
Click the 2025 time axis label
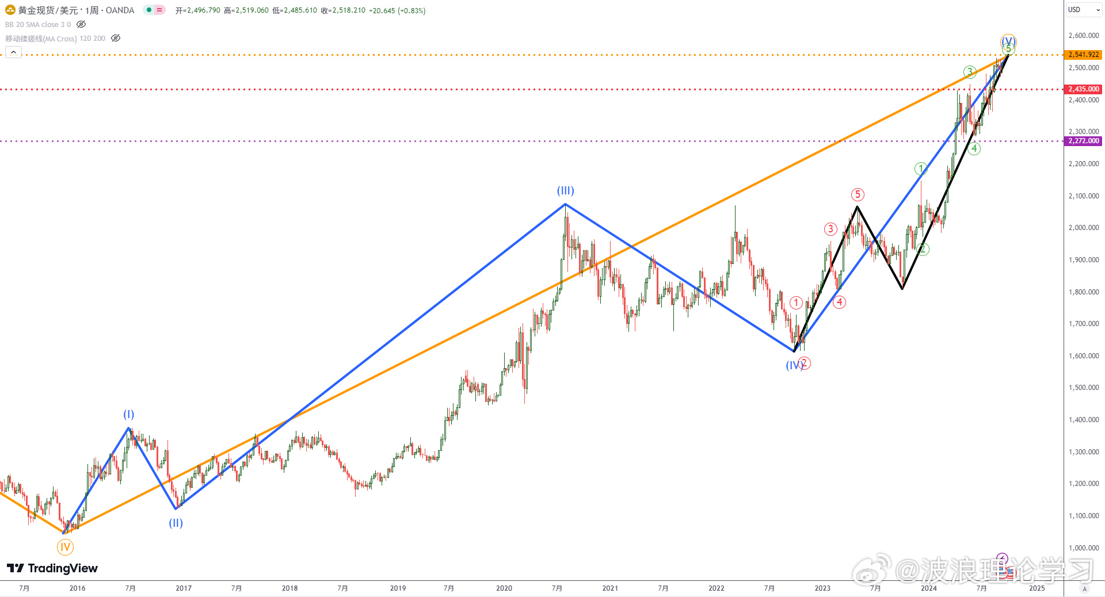pyautogui.click(x=1037, y=588)
